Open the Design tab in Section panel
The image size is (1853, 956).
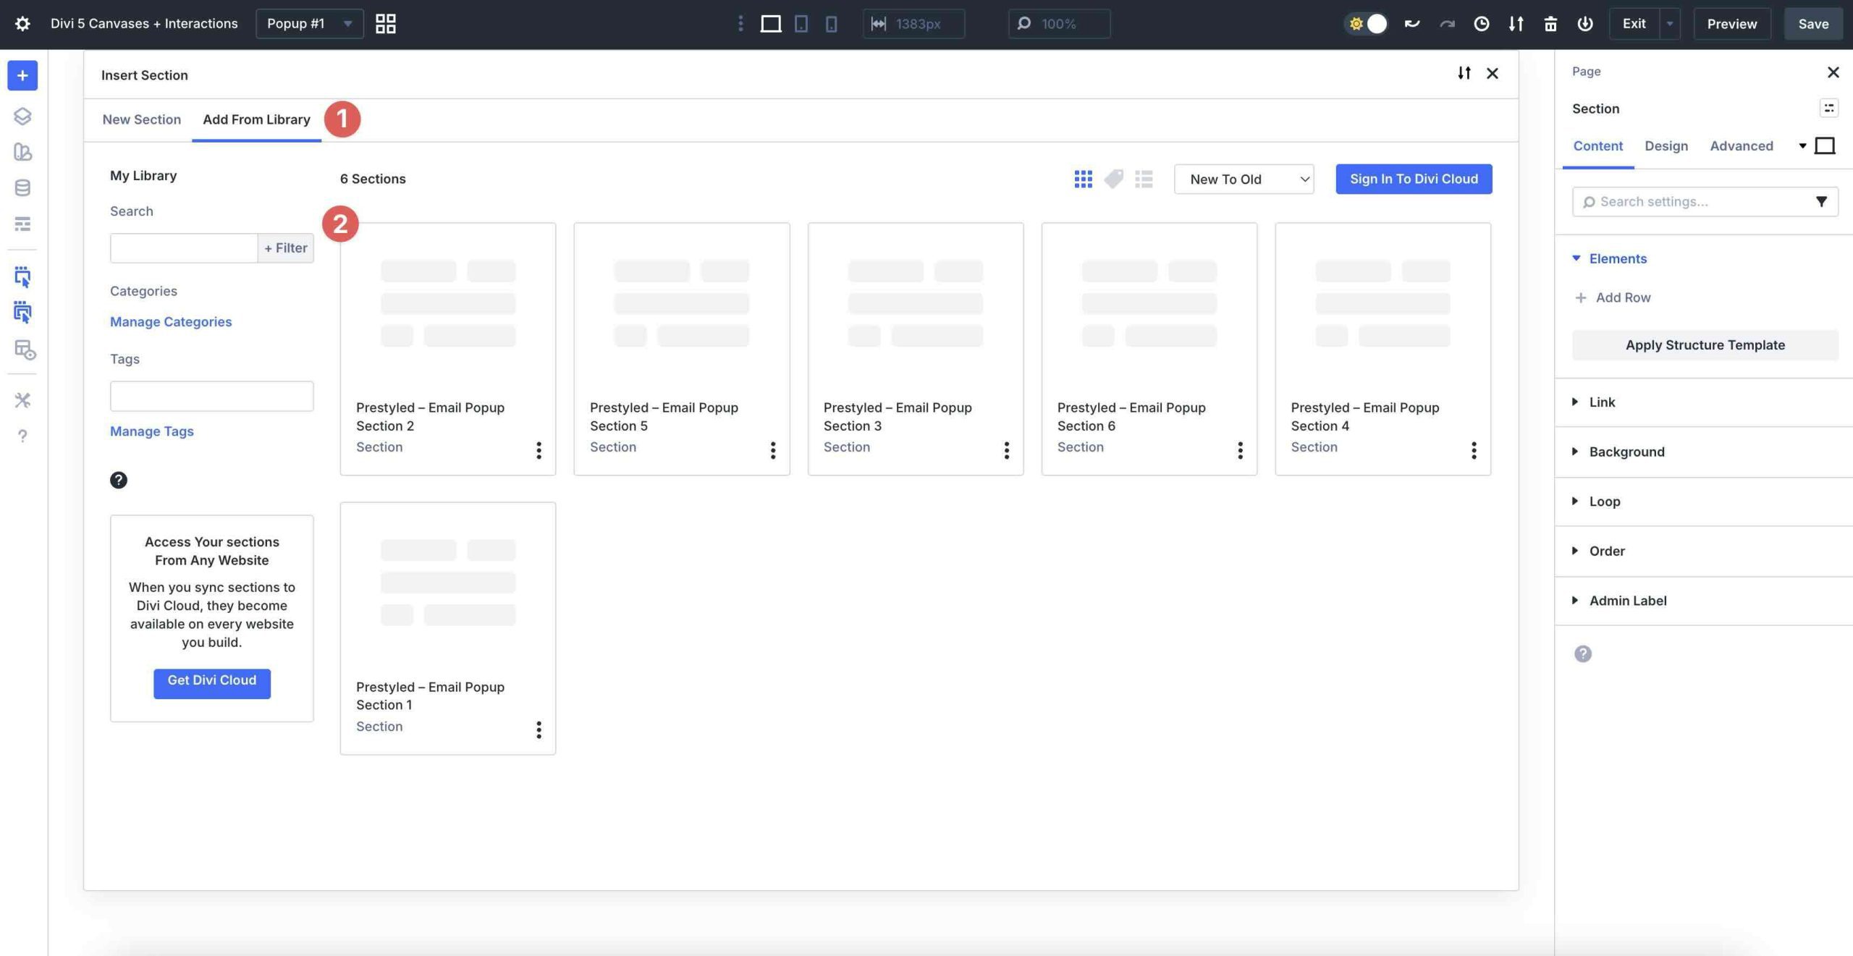(1666, 146)
